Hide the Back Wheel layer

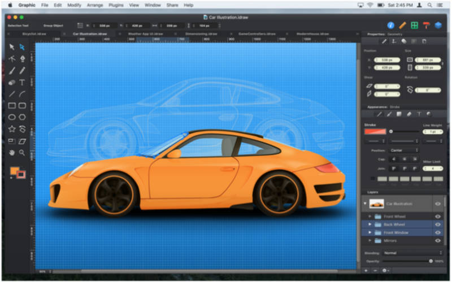438,224
